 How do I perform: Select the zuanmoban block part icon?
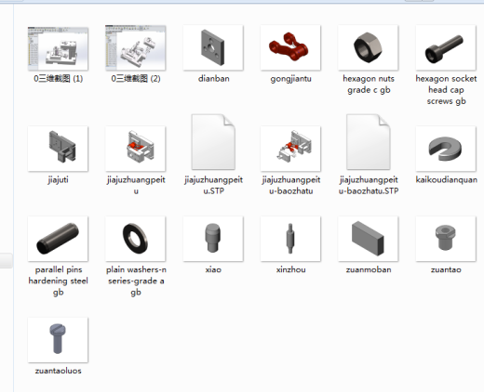click(369, 239)
